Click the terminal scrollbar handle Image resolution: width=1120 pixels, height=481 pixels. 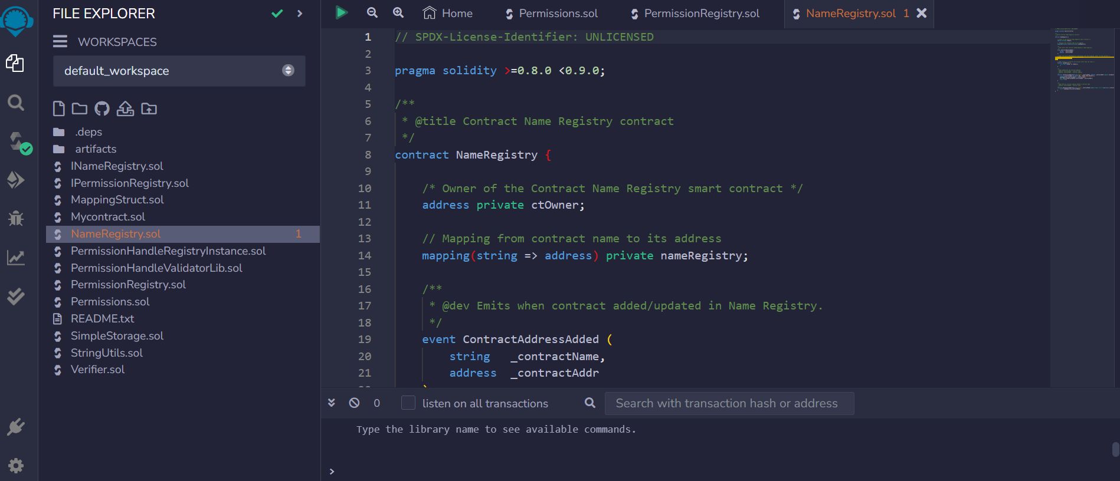(x=1115, y=449)
